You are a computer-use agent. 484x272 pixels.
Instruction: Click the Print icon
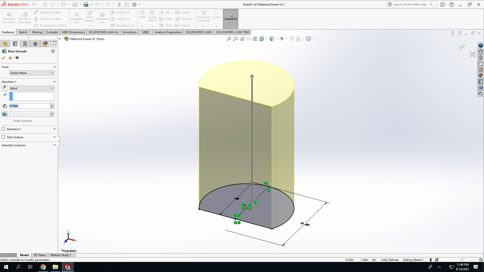86,5
